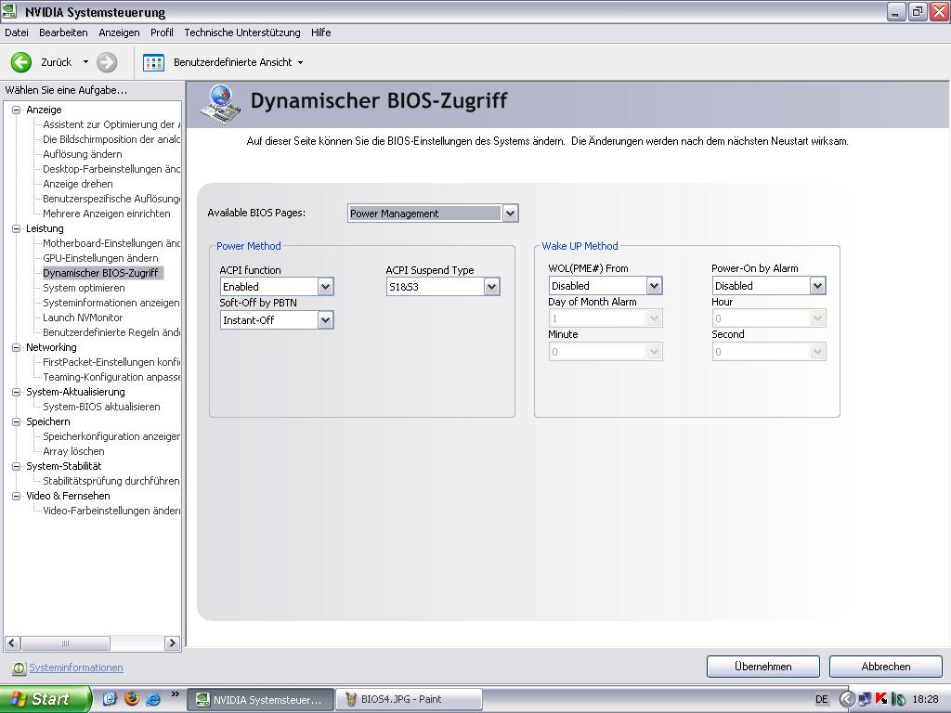
Task: Collapse the System-Stabilität tree node
Action: [x=17, y=466]
